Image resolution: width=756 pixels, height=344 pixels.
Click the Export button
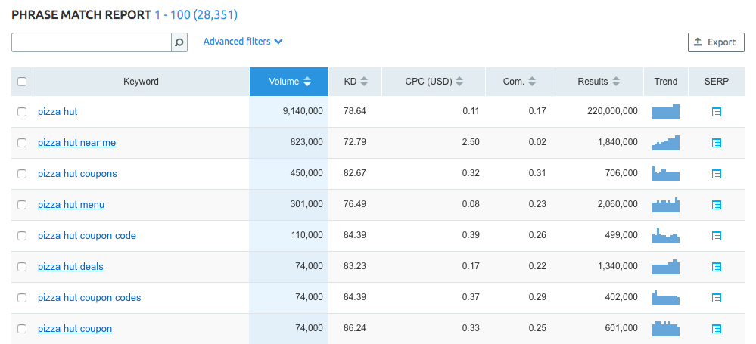point(716,42)
